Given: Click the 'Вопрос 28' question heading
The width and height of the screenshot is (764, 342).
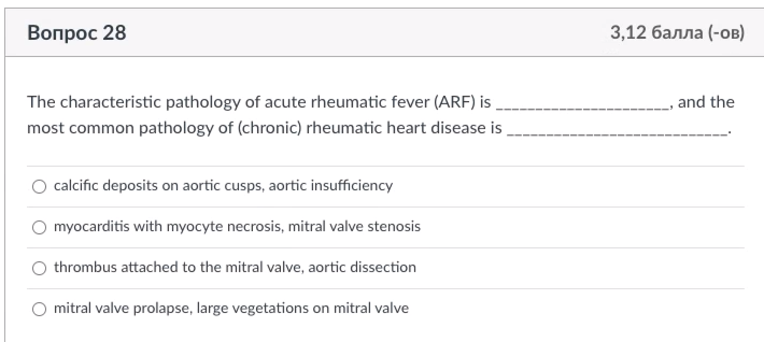Looking at the screenshot, I should [77, 33].
